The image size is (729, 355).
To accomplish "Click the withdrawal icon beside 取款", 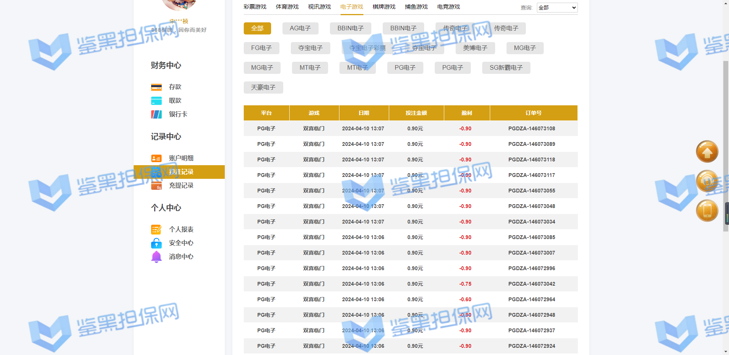I will [156, 101].
